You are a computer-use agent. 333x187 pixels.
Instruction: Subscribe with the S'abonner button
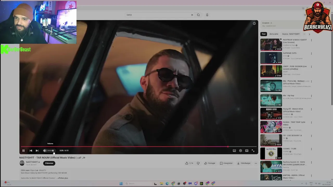click(49, 163)
